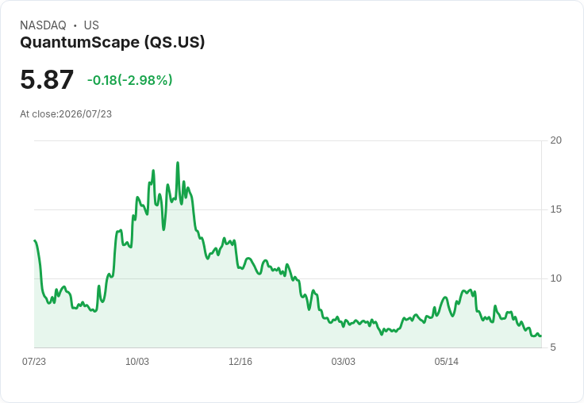Click the 20 y-axis price label
584x403 pixels.
point(555,140)
